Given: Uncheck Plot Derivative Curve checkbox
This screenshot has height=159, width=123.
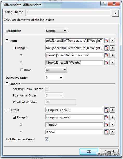Looking at the screenshot, I should tap(47, 139).
